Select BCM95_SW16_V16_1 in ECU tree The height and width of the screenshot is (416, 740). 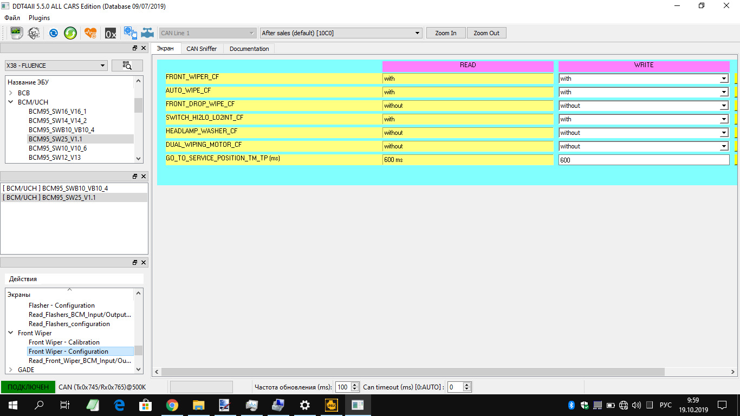57,112
